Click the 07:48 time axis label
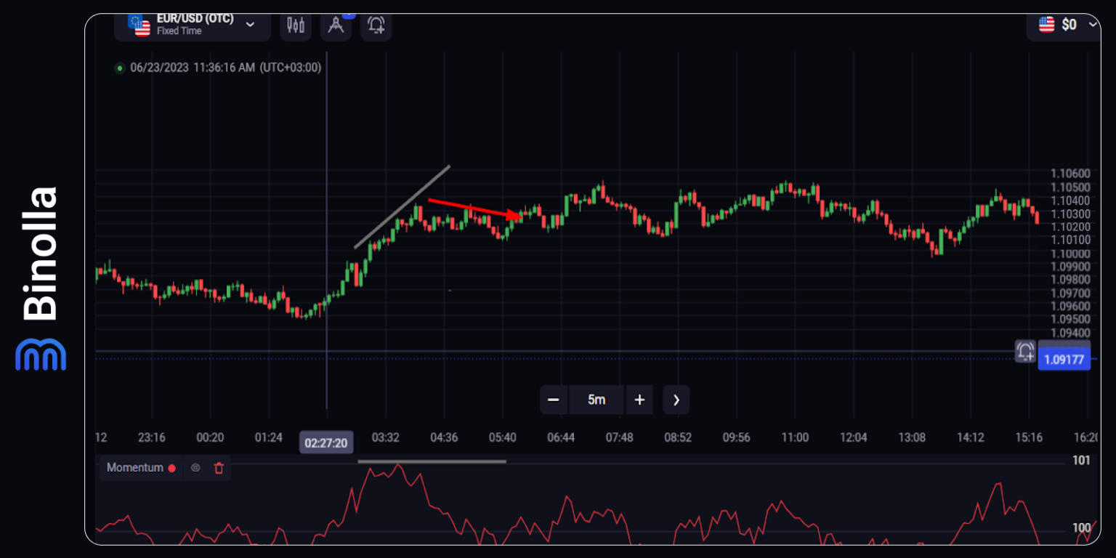 pos(620,437)
